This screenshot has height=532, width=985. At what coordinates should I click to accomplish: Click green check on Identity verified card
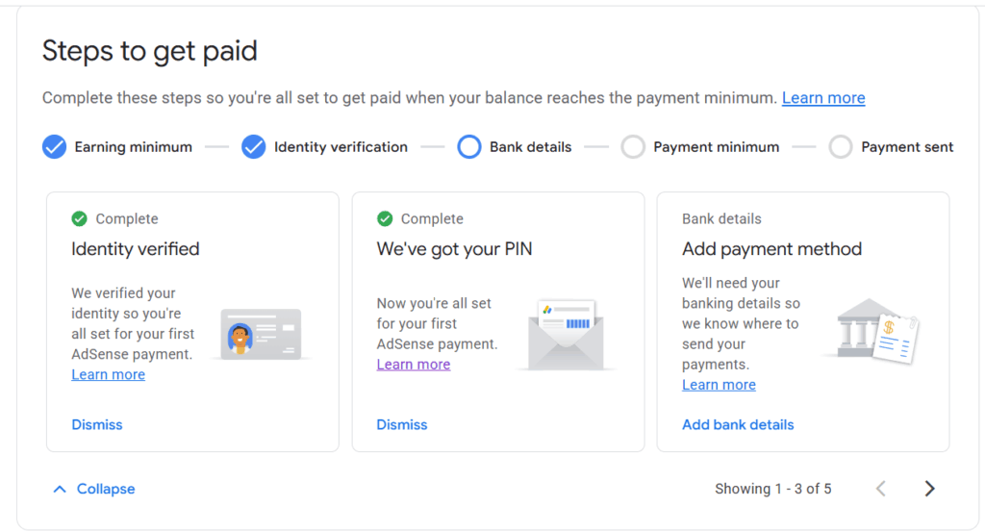[79, 219]
